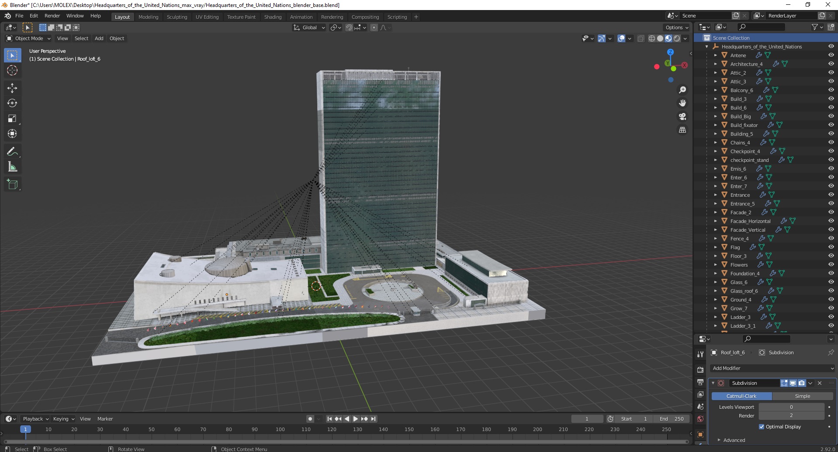Viewport: 838px width, 452px height.
Task: Select the Cursor tool in the toolbar
Action: click(12, 70)
